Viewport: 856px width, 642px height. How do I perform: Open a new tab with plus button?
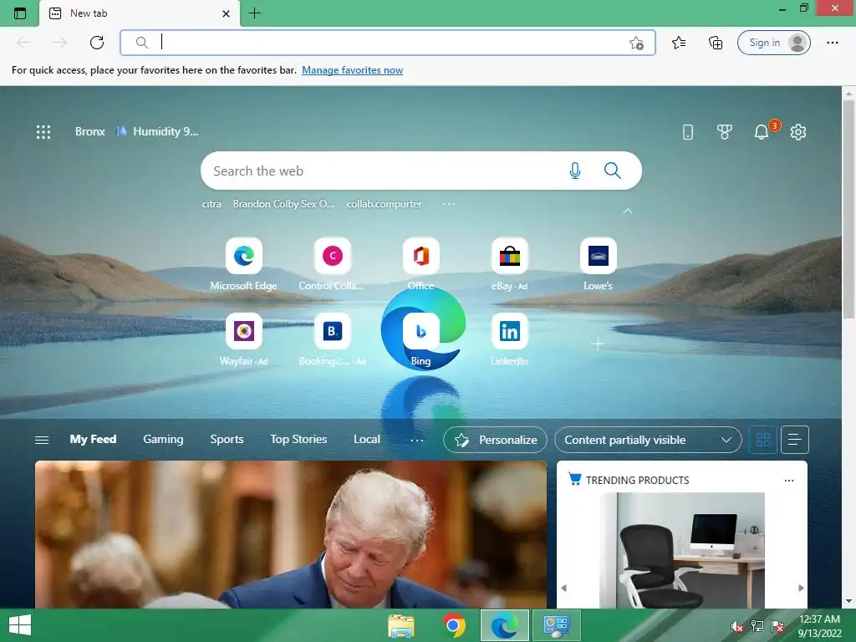[254, 13]
